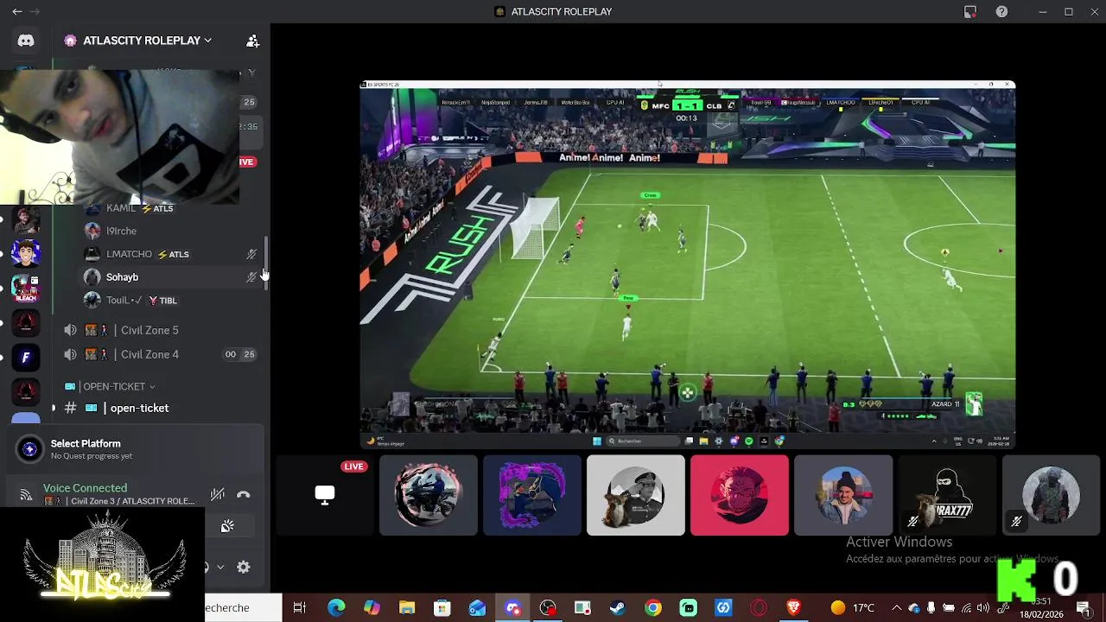
Task: Select the motorcycle avatar participant tile
Action: point(429,495)
